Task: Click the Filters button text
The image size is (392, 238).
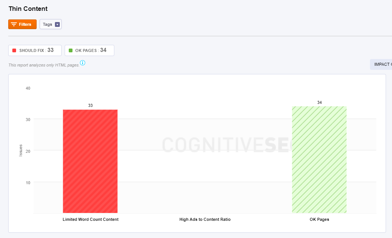Action: point(25,24)
